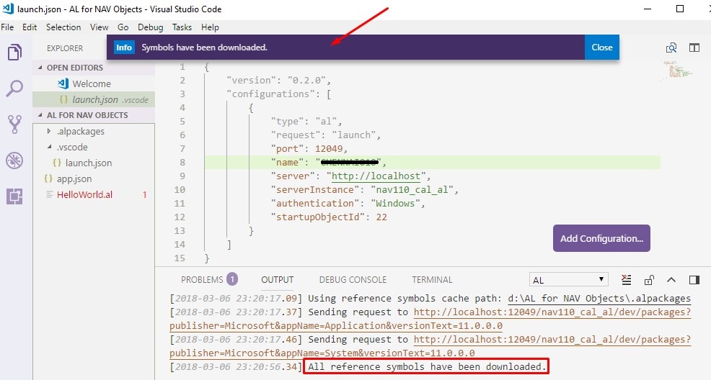Click the JSON braces icon next to app.json
This screenshot has width=711, height=380.
tap(48, 178)
